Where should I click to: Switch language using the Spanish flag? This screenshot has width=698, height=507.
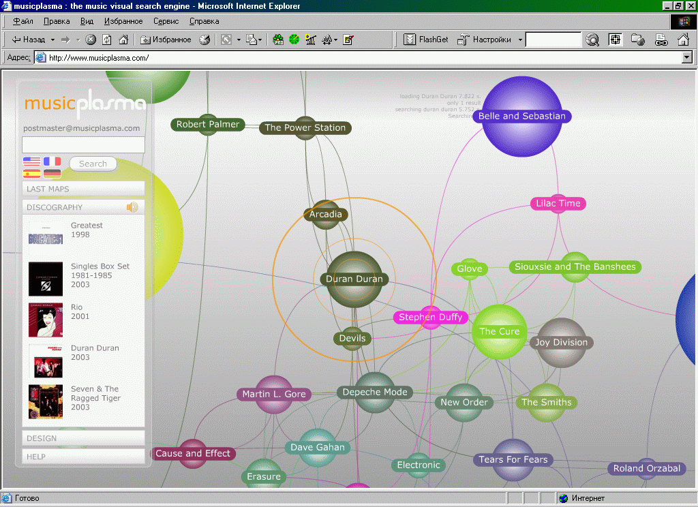[31, 174]
